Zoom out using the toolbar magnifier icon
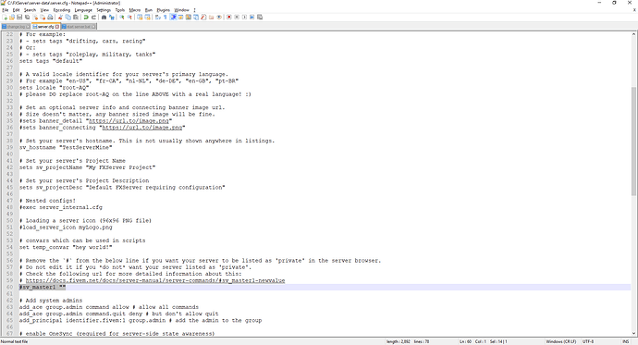 [x=129, y=17]
